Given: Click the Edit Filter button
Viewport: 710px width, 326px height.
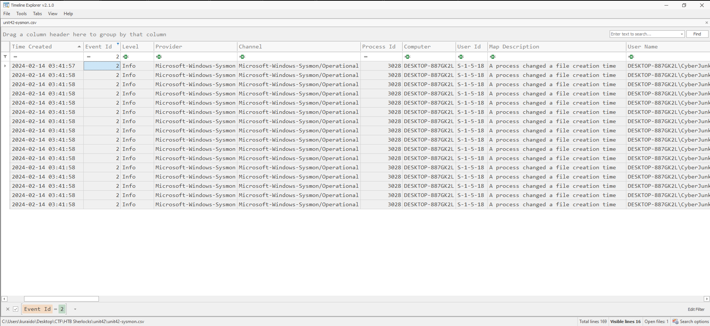Looking at the screenshot, I should click(696, 309).
